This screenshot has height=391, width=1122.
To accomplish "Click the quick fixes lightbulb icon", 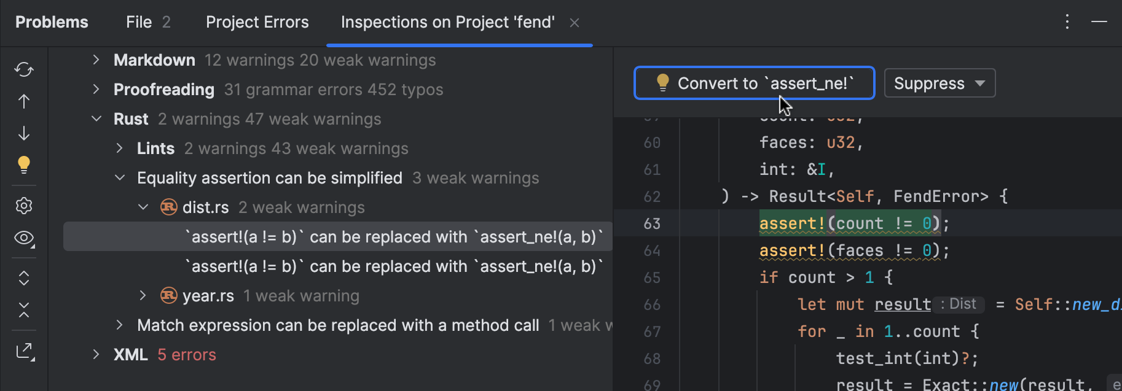I will tap(23, 165).
